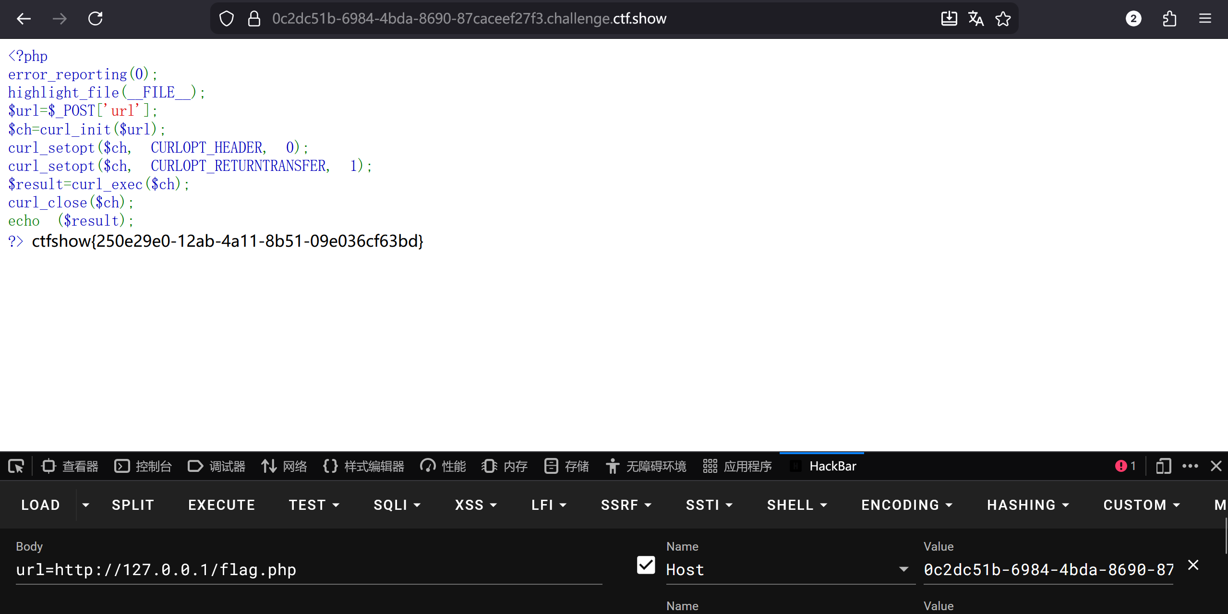Switch to the 网络 network tab

284,466
